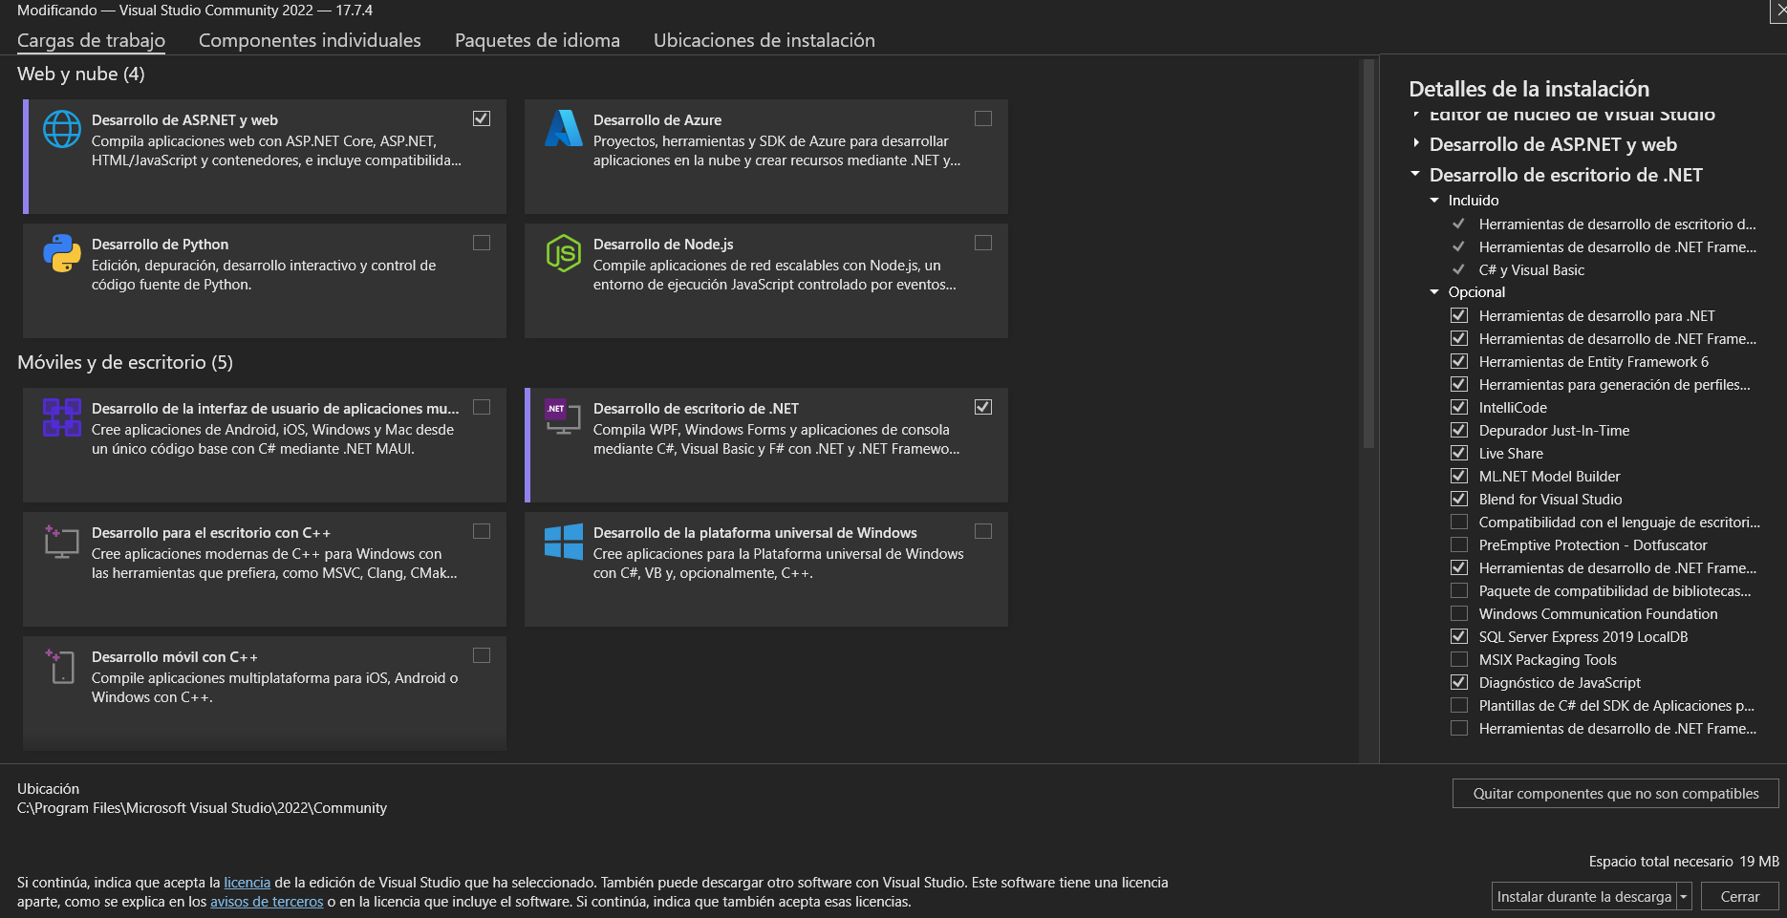Uncheck SQL Server Express 2019 LocalDB
The width and height of the screenshot is (1787, 918).
point(1459,636)
